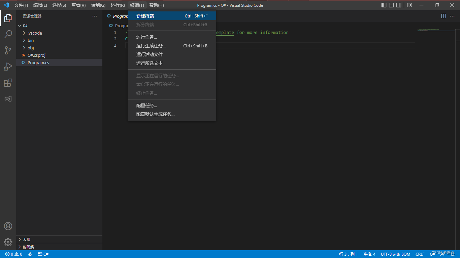Click cursor position 行 3, 列 1

[x=349, y=254]
